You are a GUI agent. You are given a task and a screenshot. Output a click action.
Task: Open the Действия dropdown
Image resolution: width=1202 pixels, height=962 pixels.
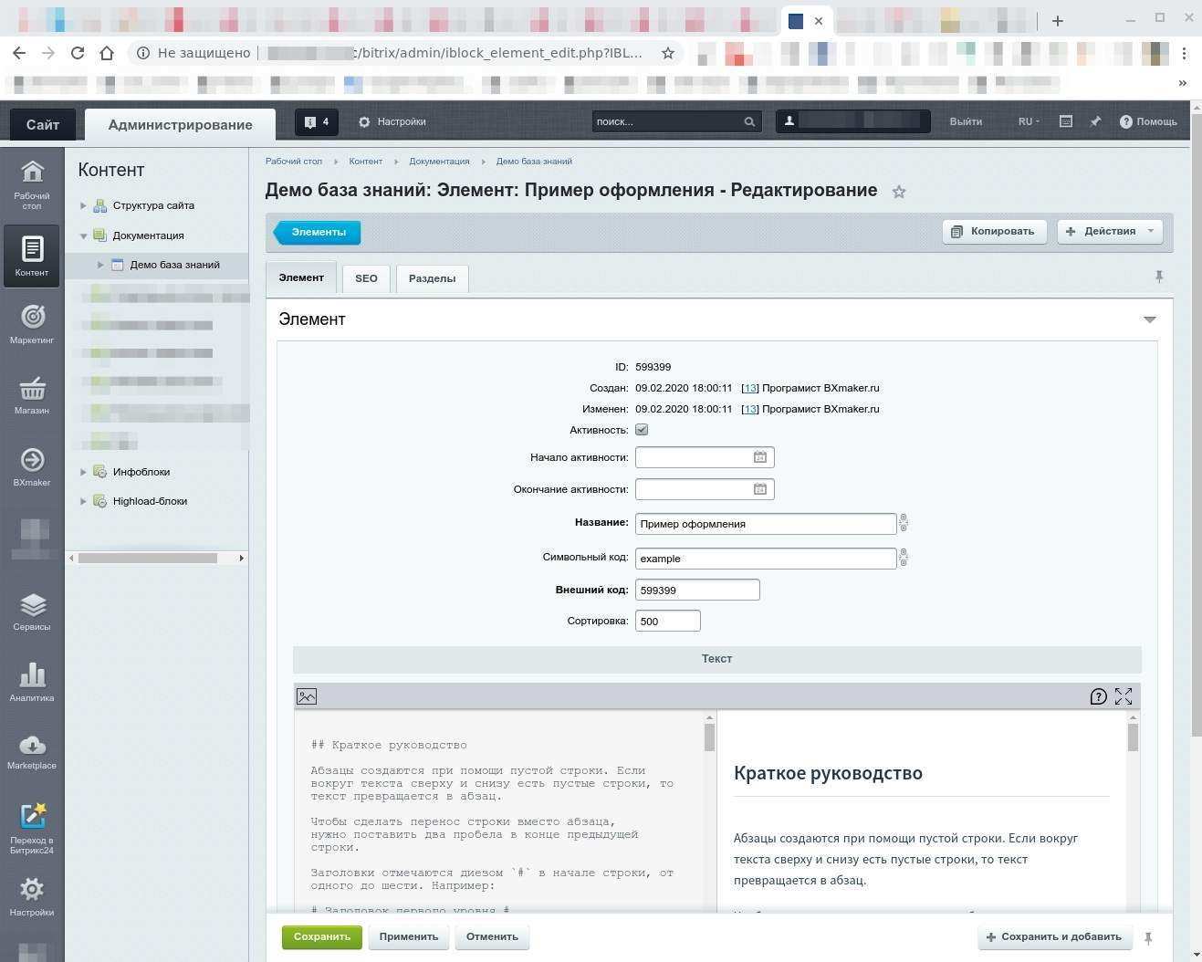(1108, 231)
